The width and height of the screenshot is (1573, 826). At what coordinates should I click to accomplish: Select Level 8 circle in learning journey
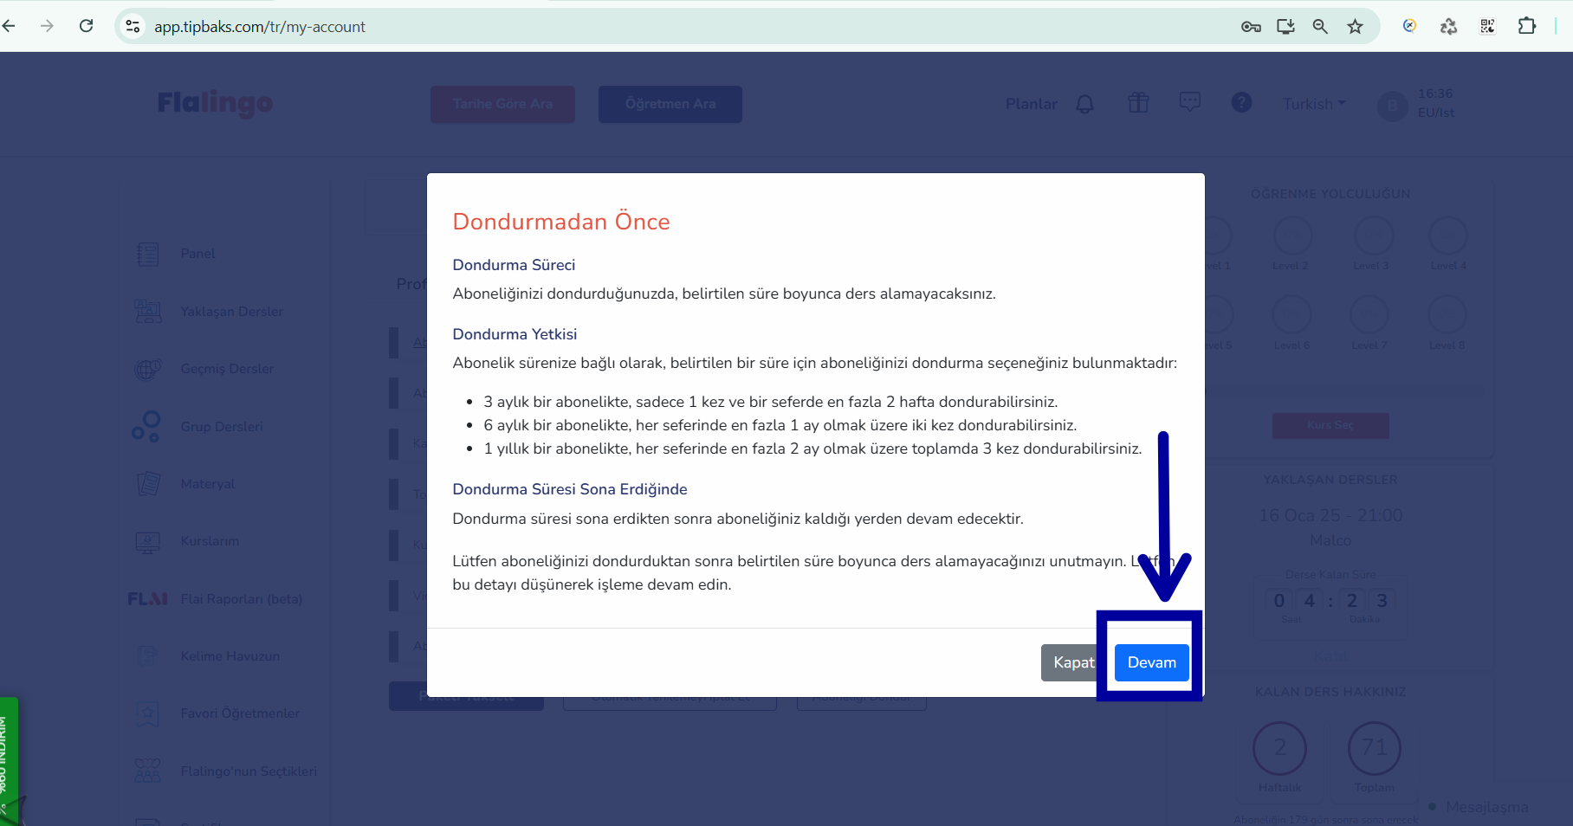coord(1447,314)
